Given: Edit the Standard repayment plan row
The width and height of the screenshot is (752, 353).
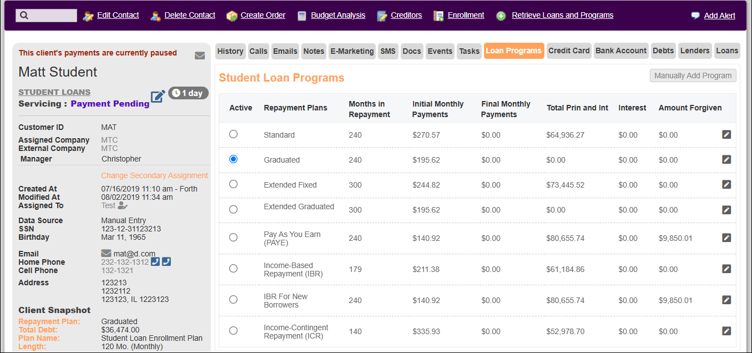Looking at the screenshot, I should tap(726, 134).
